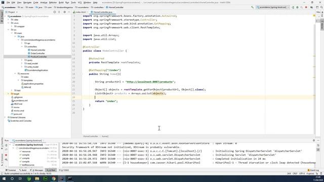Click the yellow inspection warning indicator
This screenshot has height=182, width=324.
click(x=314, y=16)
